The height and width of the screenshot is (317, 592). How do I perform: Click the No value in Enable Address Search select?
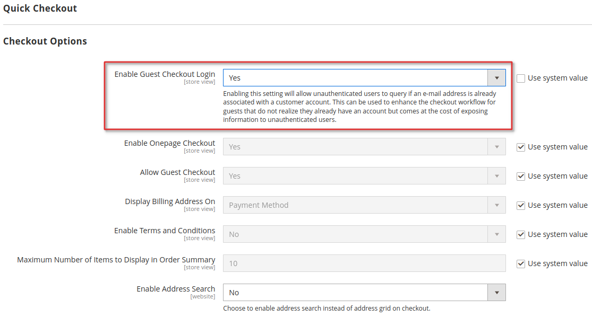[234, 293]
